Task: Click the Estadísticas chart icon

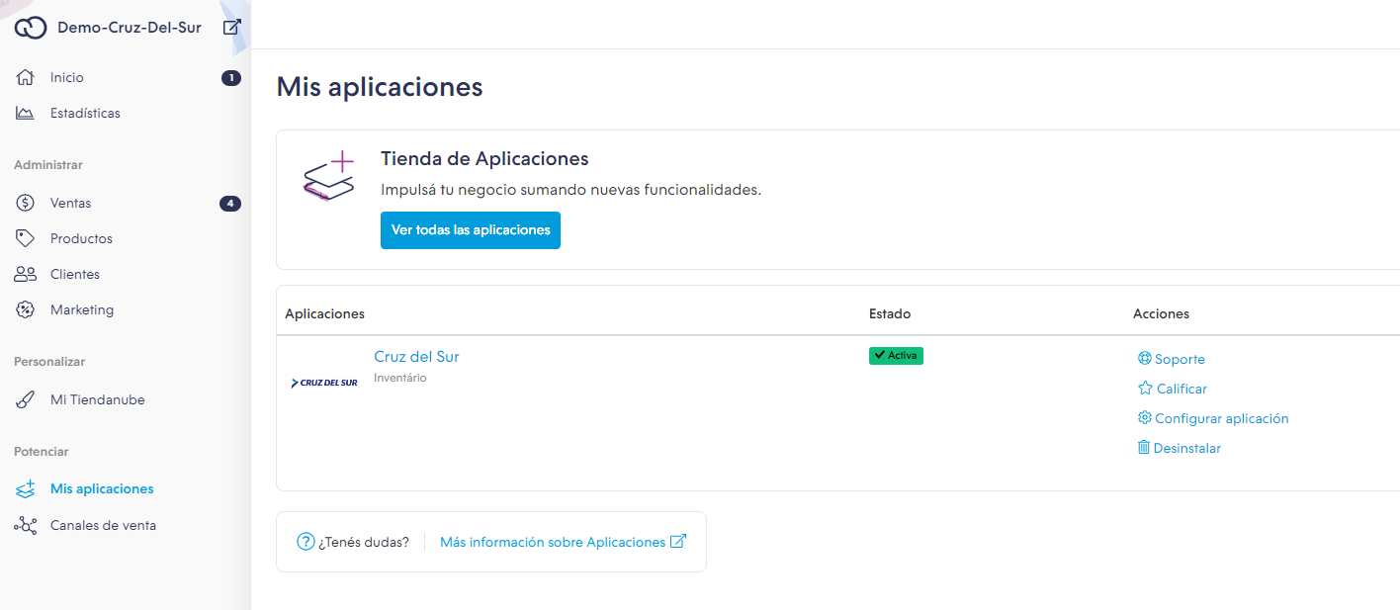Action: 26,113
